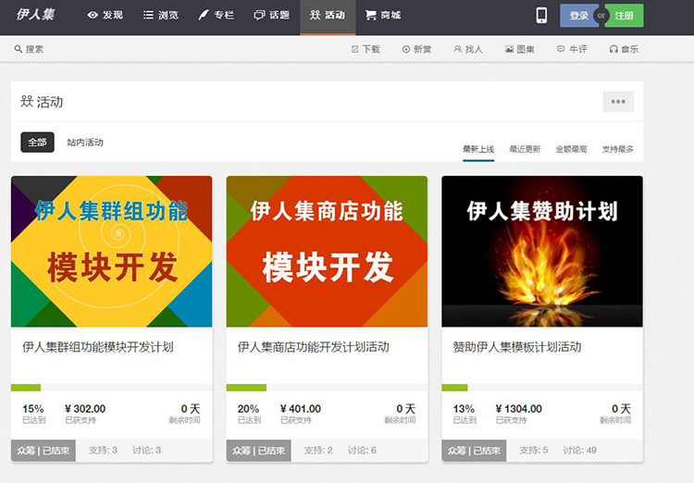Sort by 最近更新 tab
The image size is (694, 483).
point(525,149)
